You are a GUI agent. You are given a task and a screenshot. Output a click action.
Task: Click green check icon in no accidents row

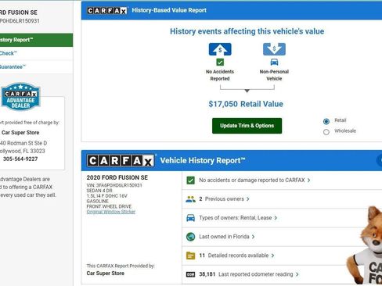click(x=191, y=181)
